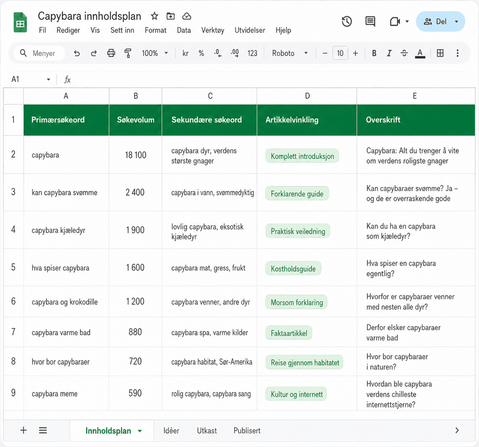Image resolution: width=479 pixels, height=447 pixels.
Task: Select row 5 header
Action: [x=13, y=267]
